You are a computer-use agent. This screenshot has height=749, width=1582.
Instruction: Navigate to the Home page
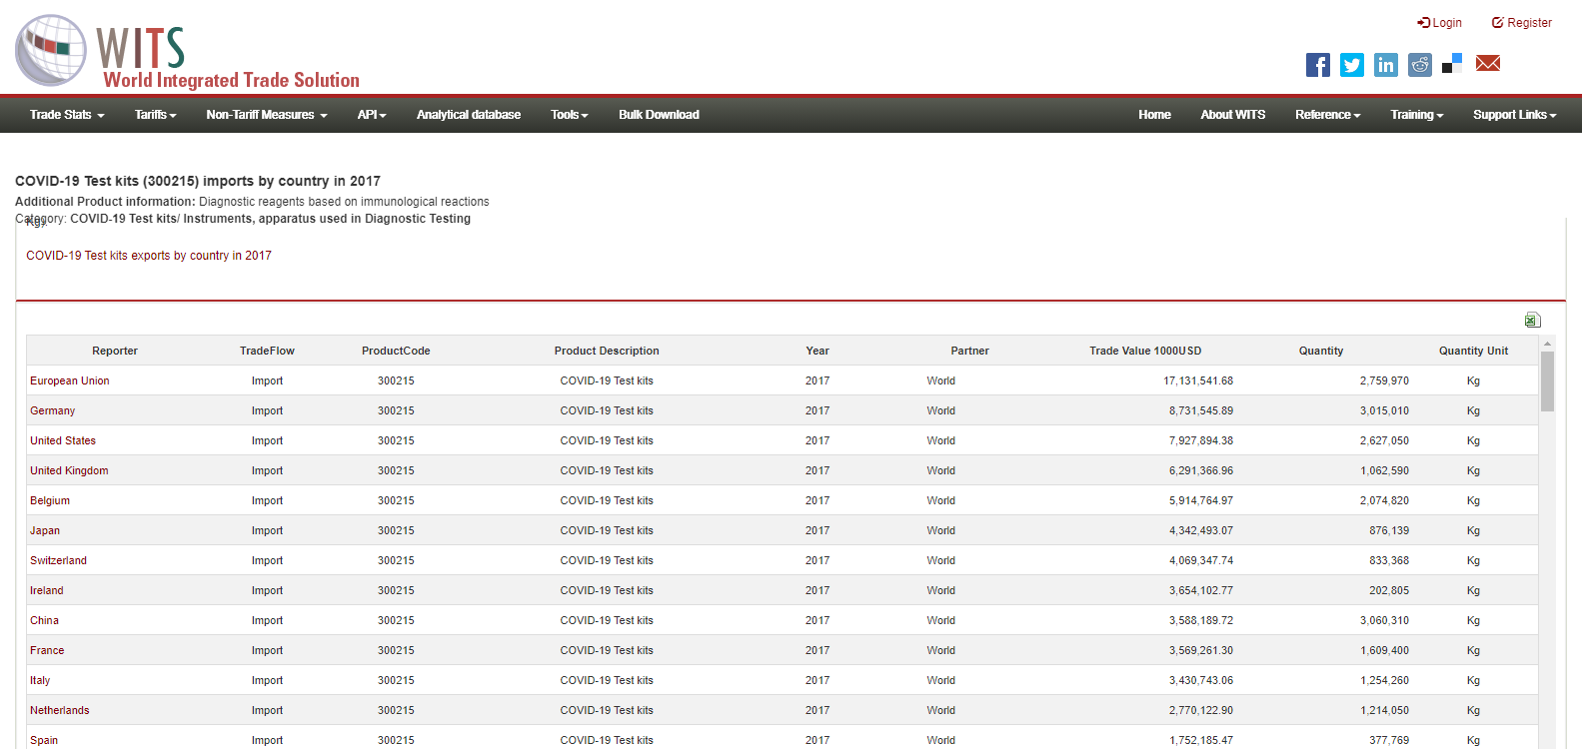(1154, 115)
